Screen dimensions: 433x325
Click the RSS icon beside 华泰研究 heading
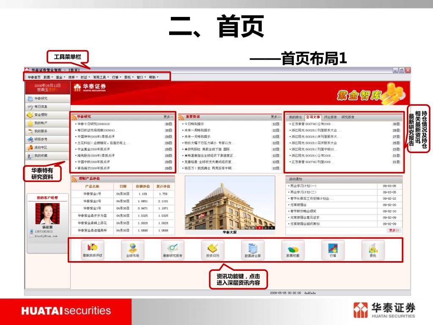pyautogui.click(x=74, y=117)
